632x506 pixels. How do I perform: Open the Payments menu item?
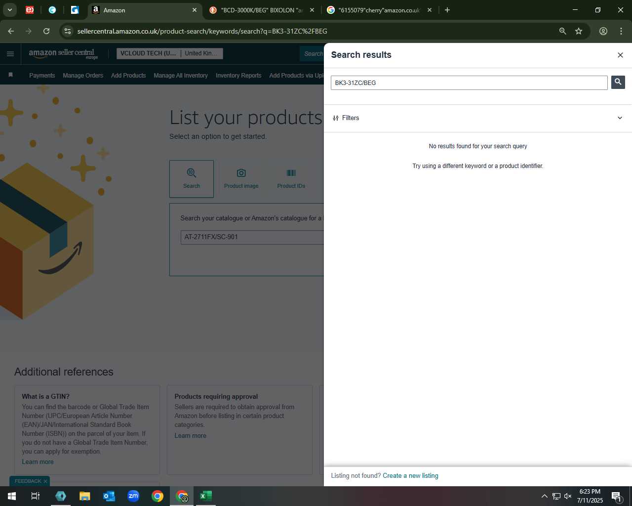tap(42, 76)
